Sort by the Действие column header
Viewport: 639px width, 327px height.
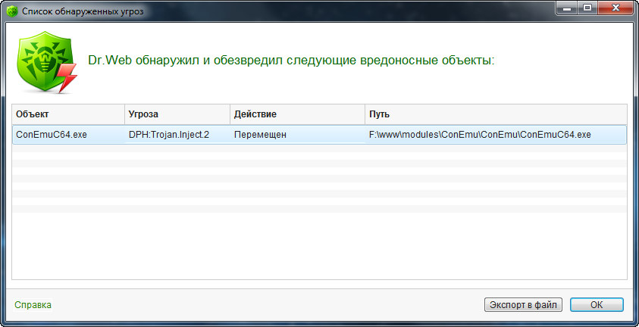tap(297, 114)
